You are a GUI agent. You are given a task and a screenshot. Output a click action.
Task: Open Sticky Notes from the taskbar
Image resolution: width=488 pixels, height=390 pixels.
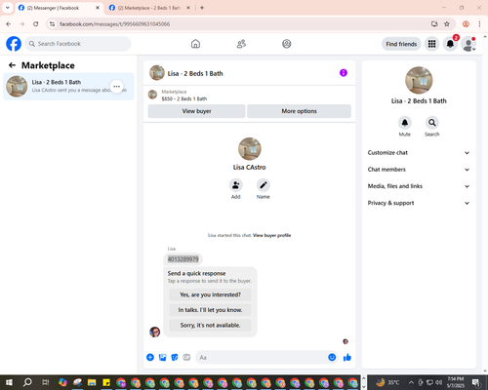click(x=106, y=382)
